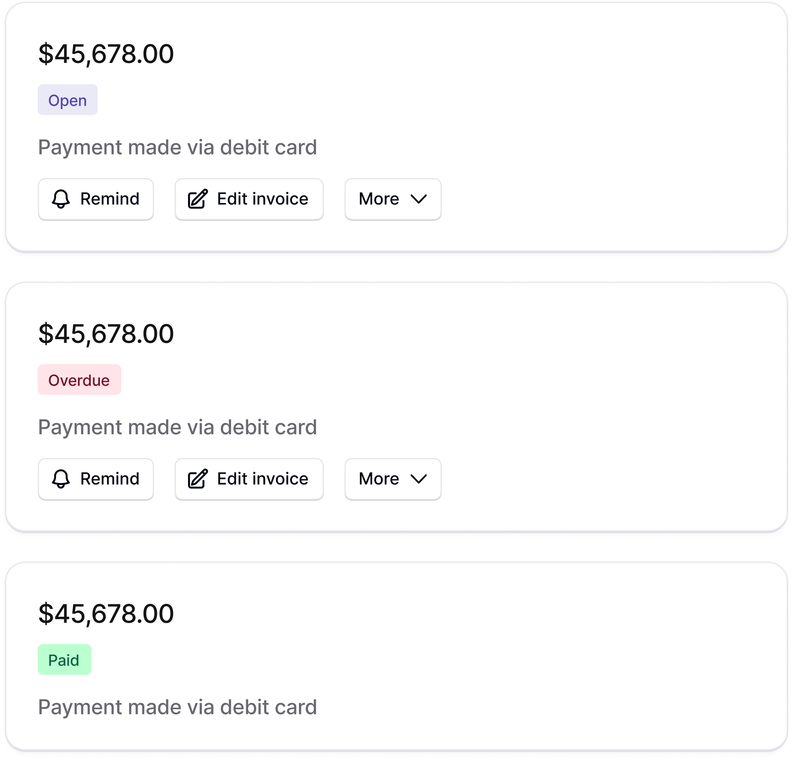Click the bell icon on the Overdue invoice
The image size is (793, 760).
click(x=61, y=479)
